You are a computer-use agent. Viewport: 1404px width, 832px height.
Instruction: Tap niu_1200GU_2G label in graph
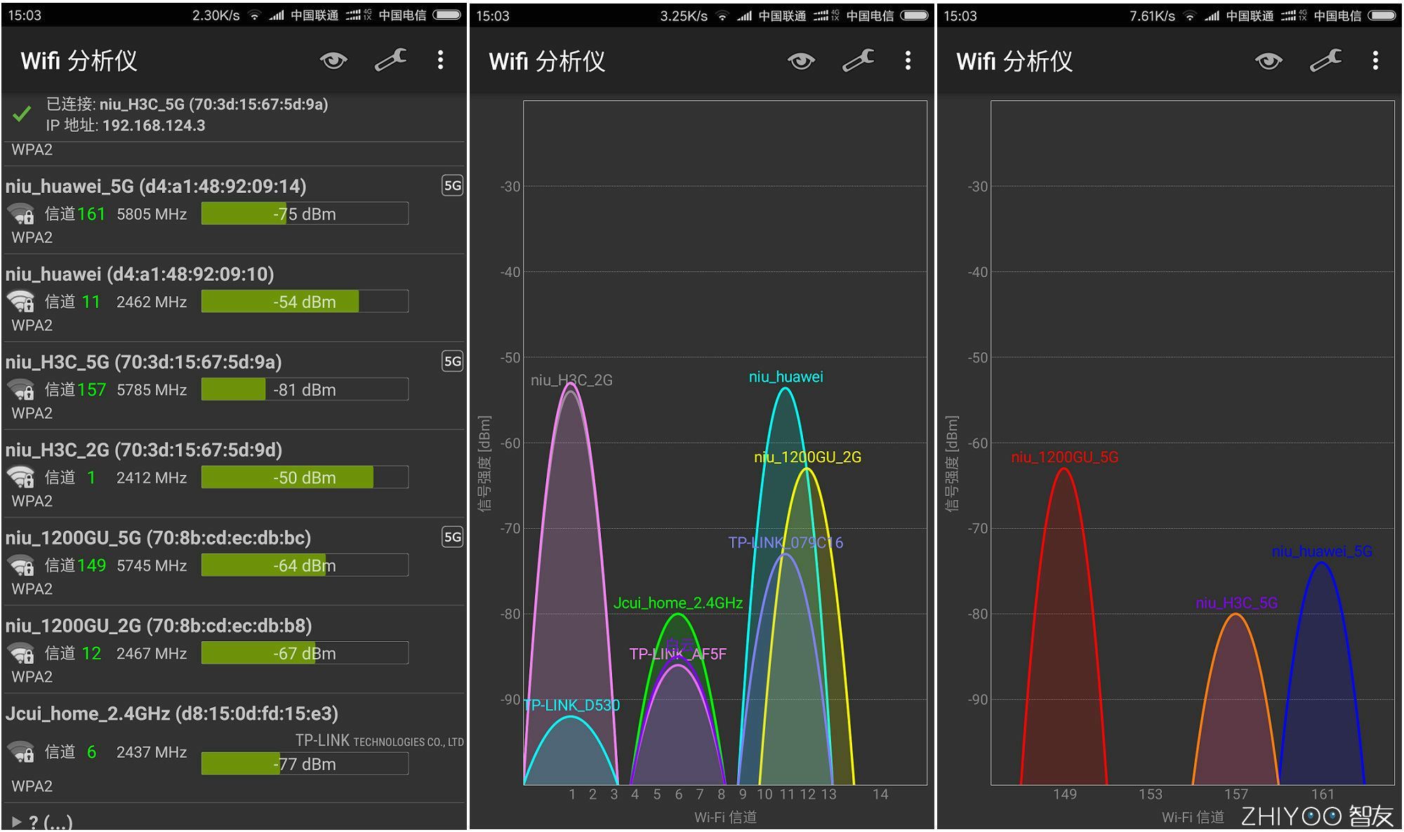pos(807,457)
